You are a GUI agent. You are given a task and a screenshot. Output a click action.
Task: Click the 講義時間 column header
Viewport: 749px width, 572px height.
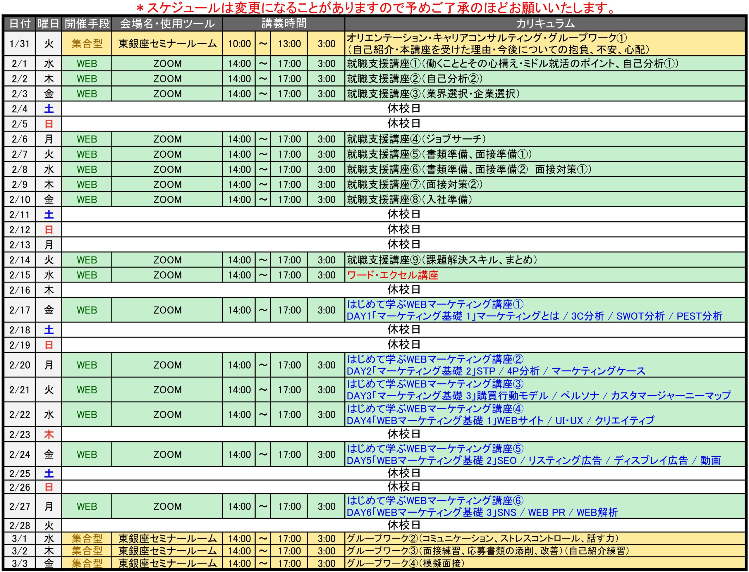(284, 23)
